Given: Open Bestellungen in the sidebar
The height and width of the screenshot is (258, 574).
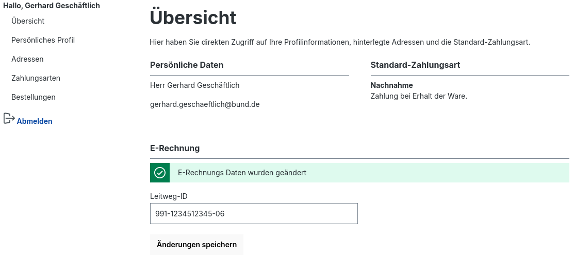Looking at the screenshot, I should point(34,97).
